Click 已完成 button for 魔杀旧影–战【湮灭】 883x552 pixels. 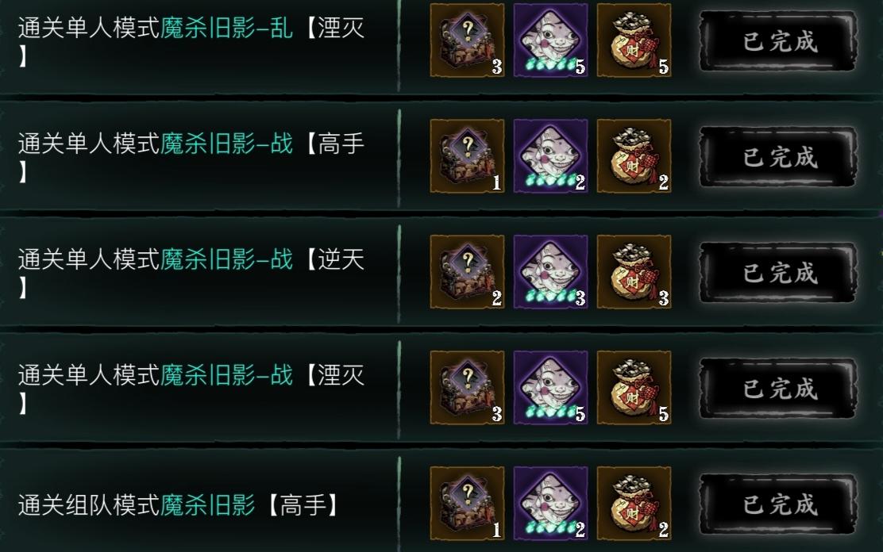779,389
